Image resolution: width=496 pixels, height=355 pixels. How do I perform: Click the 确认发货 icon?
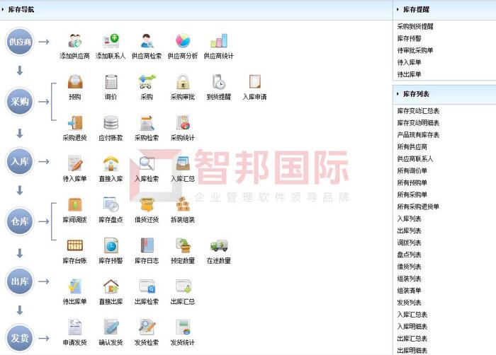pyautogui.click(x=111, y=327)
